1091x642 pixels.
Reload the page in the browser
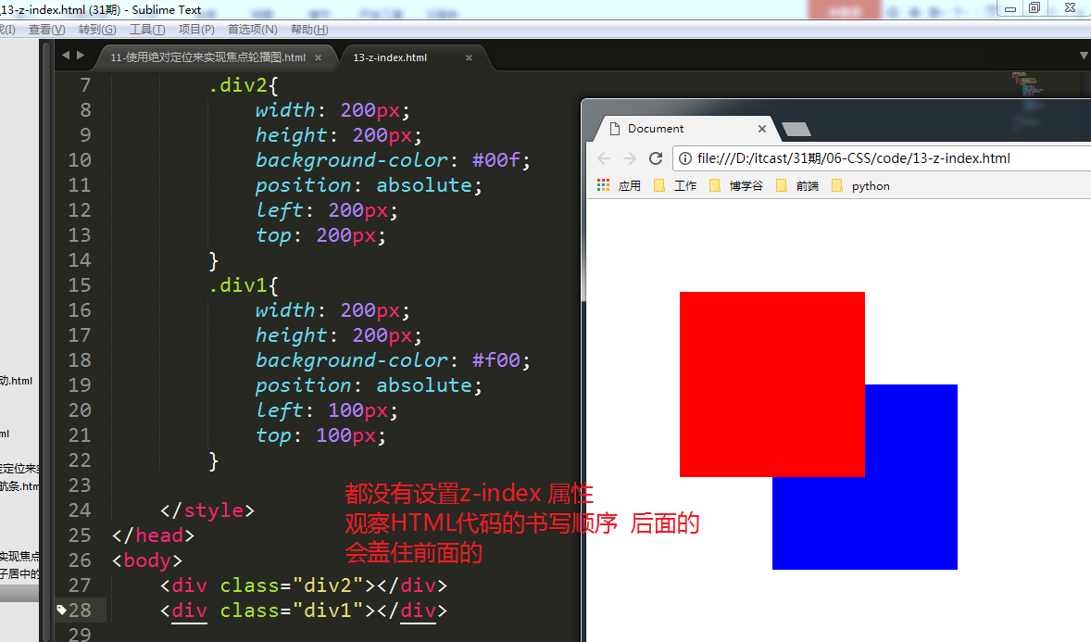point(656,158)
